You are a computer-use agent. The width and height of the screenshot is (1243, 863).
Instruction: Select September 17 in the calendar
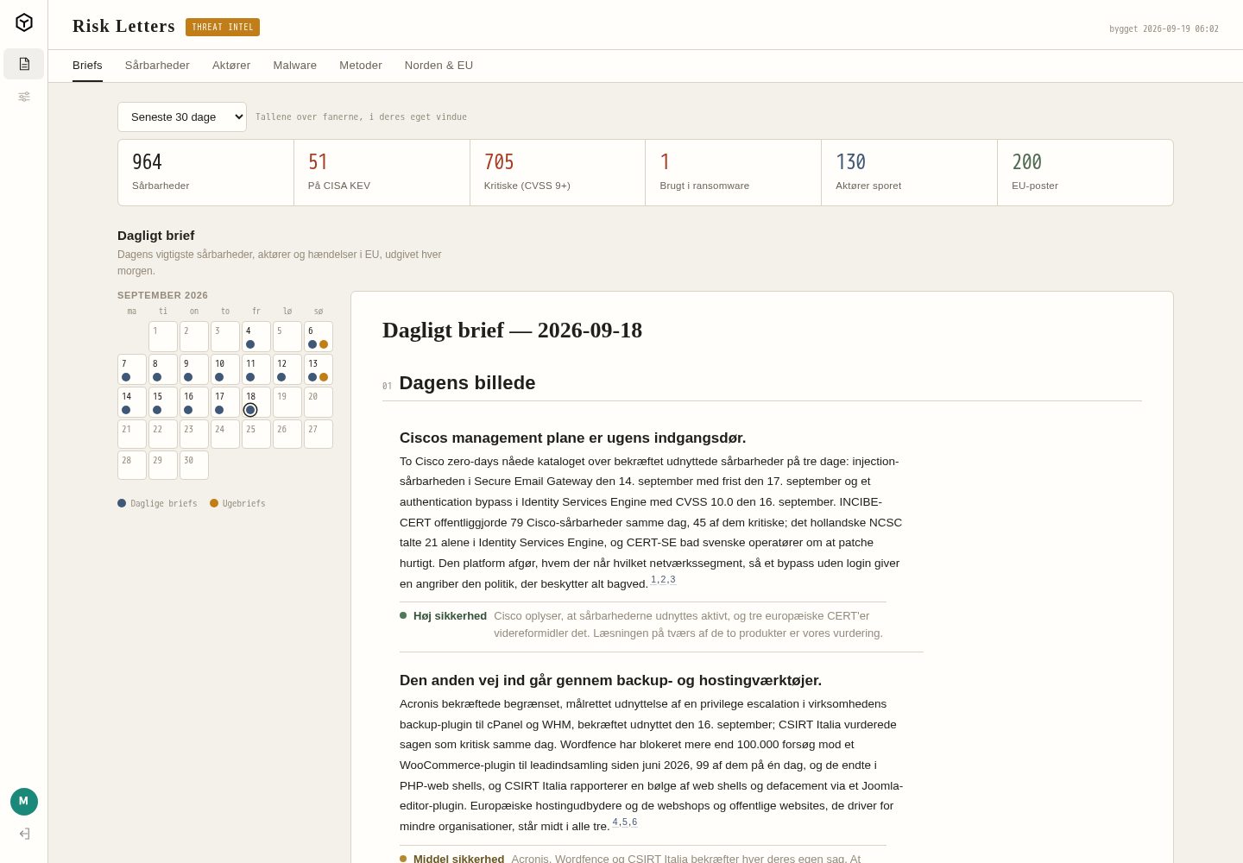[x=225, y=402]
